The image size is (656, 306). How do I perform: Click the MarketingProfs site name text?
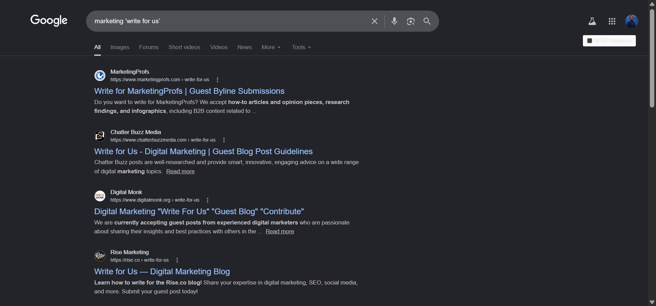point(130,72)
